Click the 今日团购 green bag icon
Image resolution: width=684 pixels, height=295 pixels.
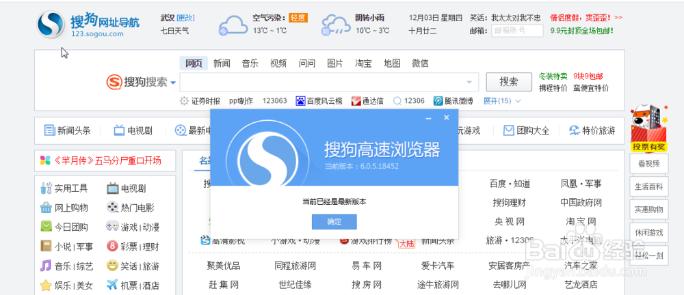tap(46, 227)
